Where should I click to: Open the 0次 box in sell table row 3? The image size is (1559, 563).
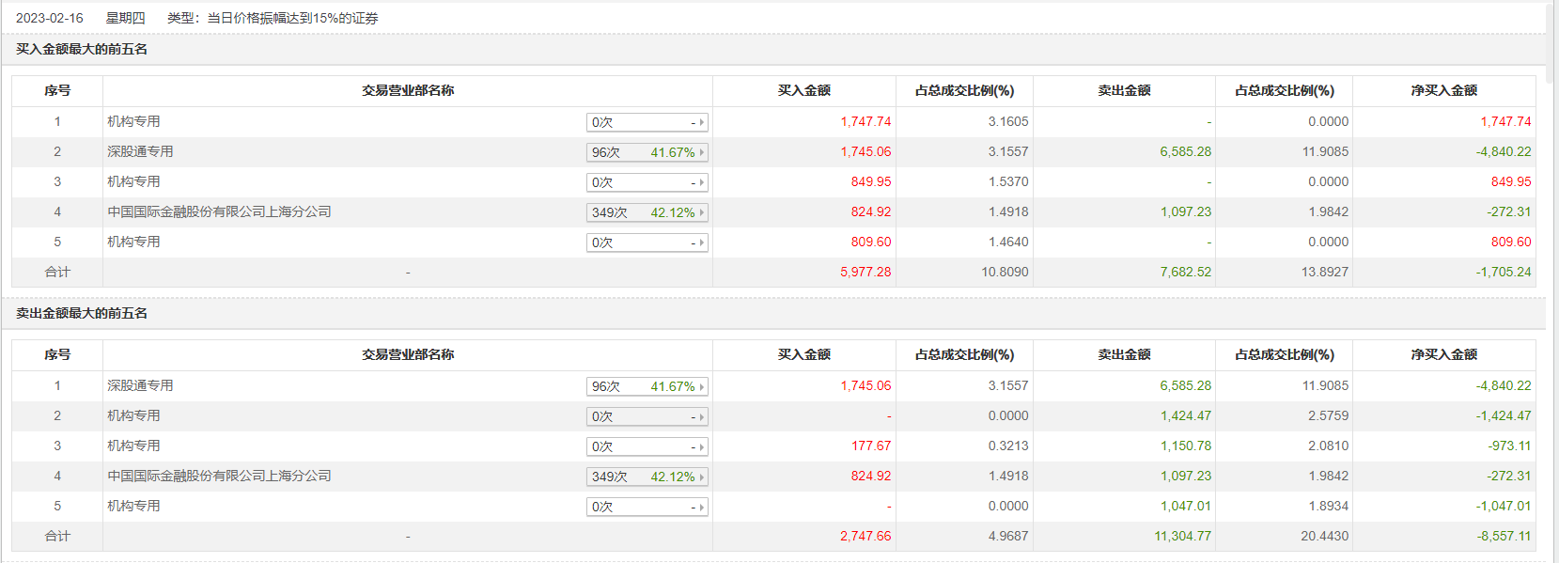(647, 446)
